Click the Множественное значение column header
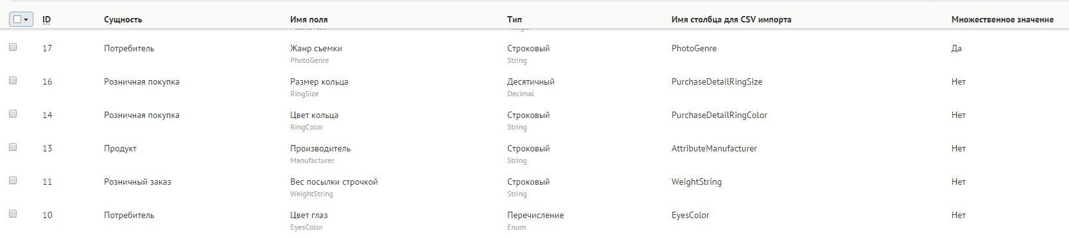The image size is (1069, 238). tap(1002, 19)
